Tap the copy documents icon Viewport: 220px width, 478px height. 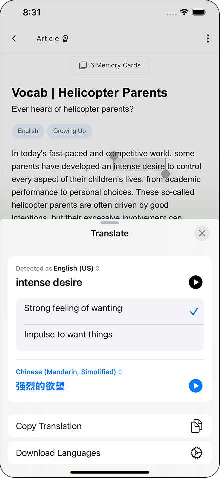[196, 426]
